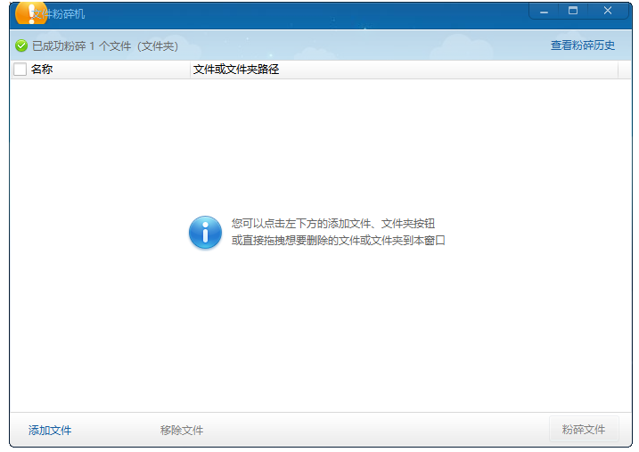Click the File Shredder app logo icon
639x452 pixels.
click(x=30, y=13)
